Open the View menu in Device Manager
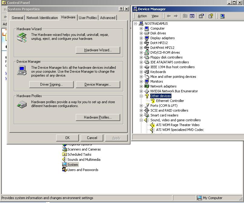 [x=155, y=16]
